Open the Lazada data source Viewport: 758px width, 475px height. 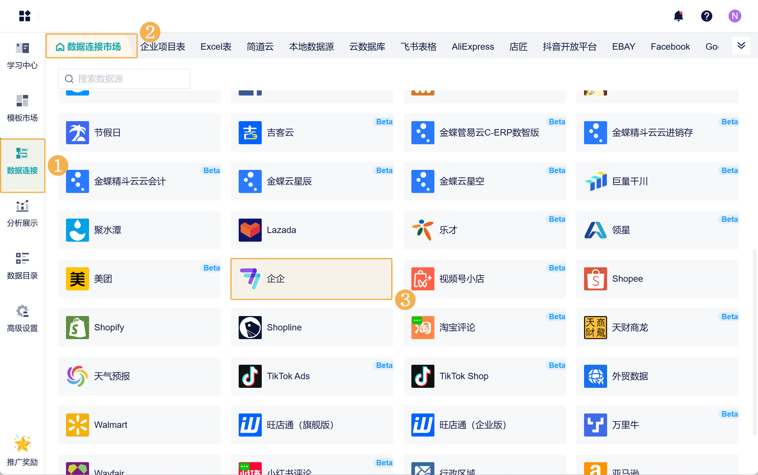(x=311, y=230)
